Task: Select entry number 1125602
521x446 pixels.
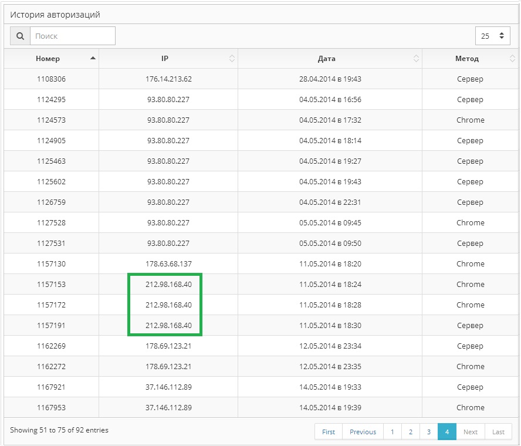Action: pos(51,182)
